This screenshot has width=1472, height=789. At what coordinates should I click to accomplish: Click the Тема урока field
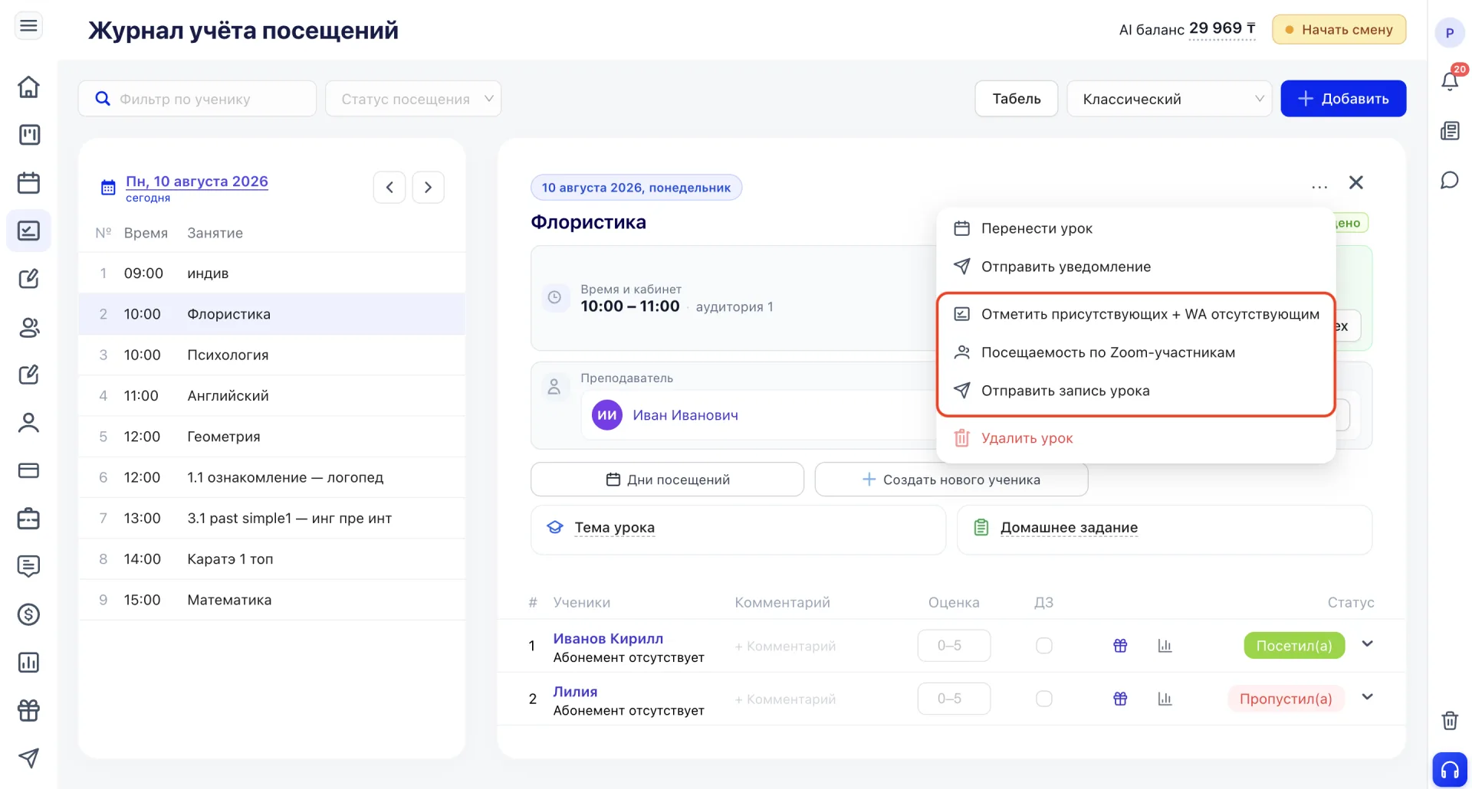[x=738, y=529]
